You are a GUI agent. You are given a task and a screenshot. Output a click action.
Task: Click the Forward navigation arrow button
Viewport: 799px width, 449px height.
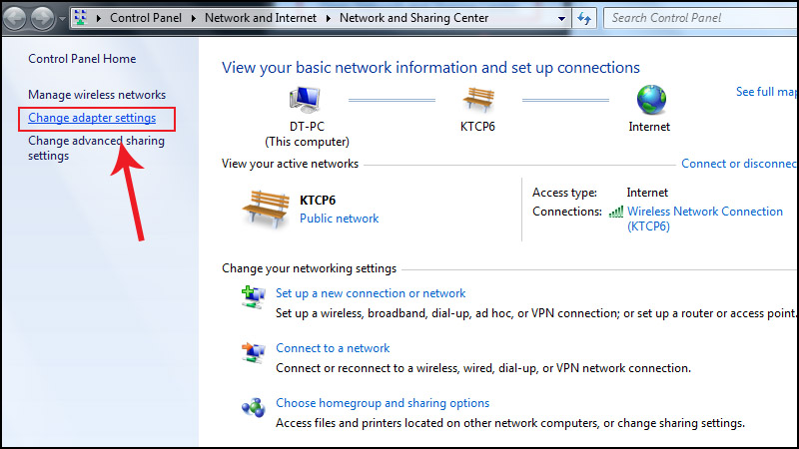pyautogui.click(x=44, y=18)
